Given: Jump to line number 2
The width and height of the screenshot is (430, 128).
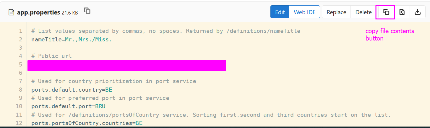Looking at the screenshot, I should point(20,39).
